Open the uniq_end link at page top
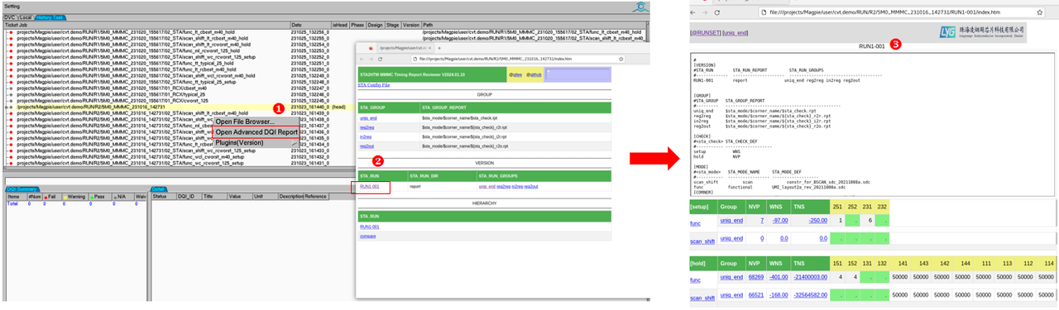Screen dimensions: 1059x310 [735, 32]
